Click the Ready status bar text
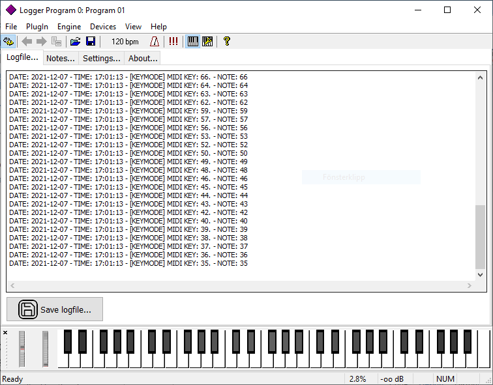The width and height of the screenshot is (493, 385). tap(12, 379)
